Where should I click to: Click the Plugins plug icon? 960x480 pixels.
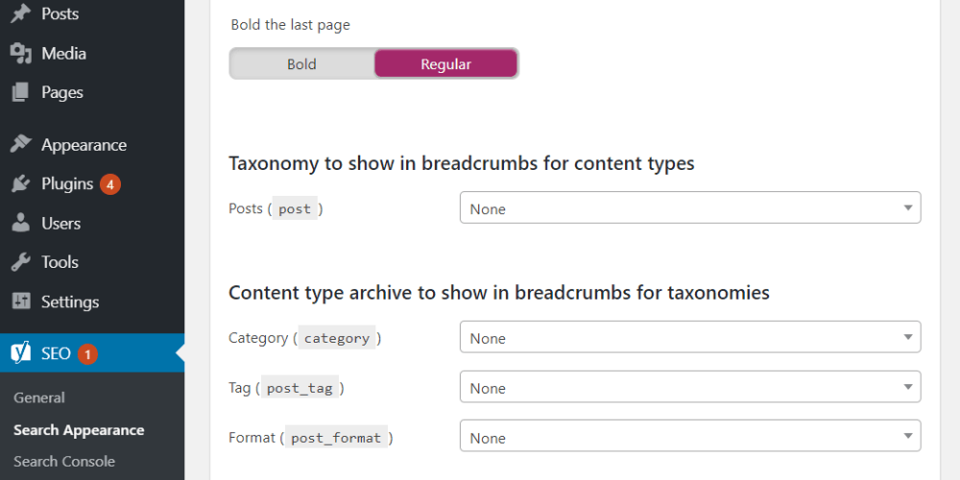pos(21,184)
